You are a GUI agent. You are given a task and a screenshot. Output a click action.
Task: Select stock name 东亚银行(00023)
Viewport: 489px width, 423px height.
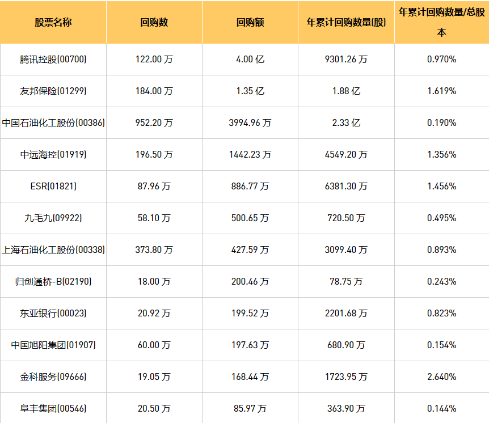pos(53,313)
